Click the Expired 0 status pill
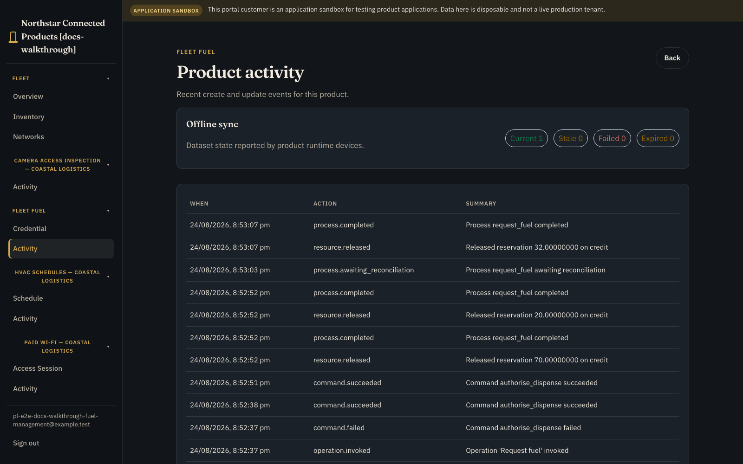Image resolution: width=743 pixels, height=464 pixels. pyautogui.click(x=658, y=138)
